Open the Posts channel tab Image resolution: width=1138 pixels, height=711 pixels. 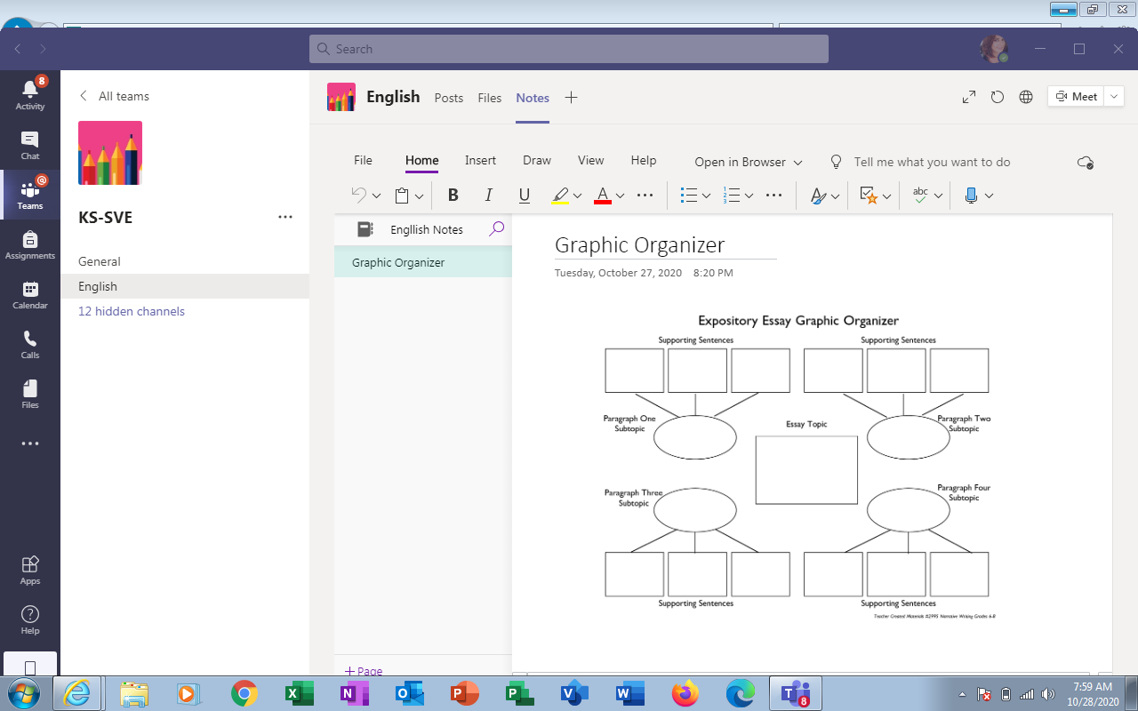[x=449, y=98]
